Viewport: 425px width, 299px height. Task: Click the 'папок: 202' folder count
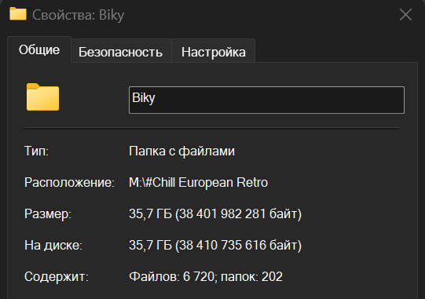point(252,277)
